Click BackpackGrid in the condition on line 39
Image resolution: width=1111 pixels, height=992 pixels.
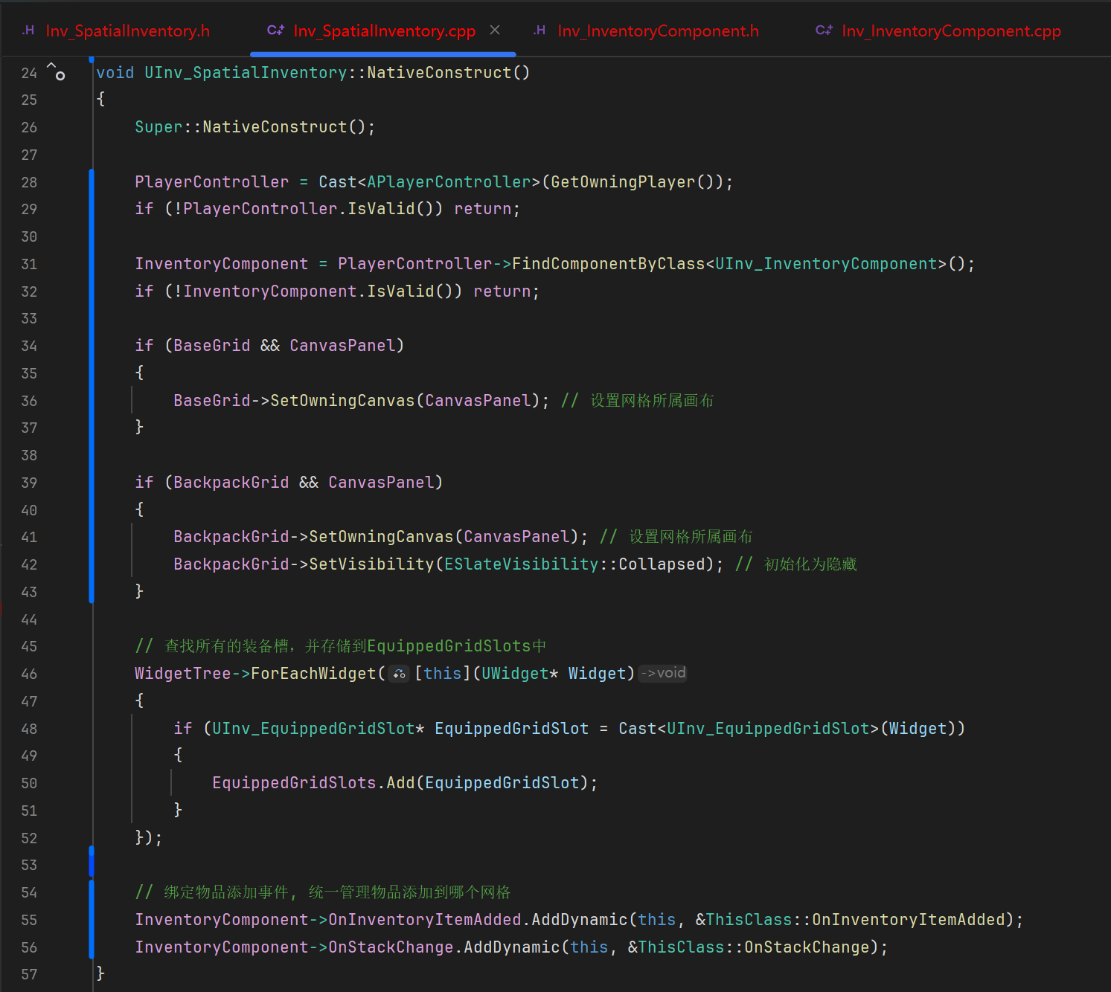(231, 483)
